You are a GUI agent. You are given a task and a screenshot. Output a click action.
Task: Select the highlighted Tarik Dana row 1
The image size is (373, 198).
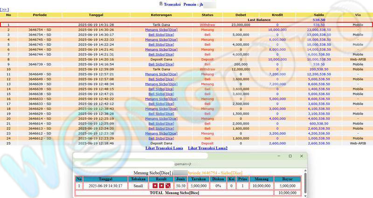pos(161,24)
